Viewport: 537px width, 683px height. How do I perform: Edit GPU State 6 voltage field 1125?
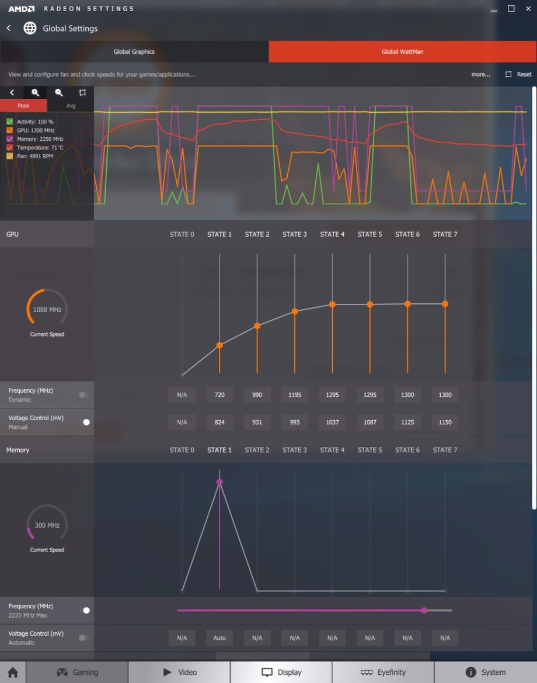tap(407, 422)
